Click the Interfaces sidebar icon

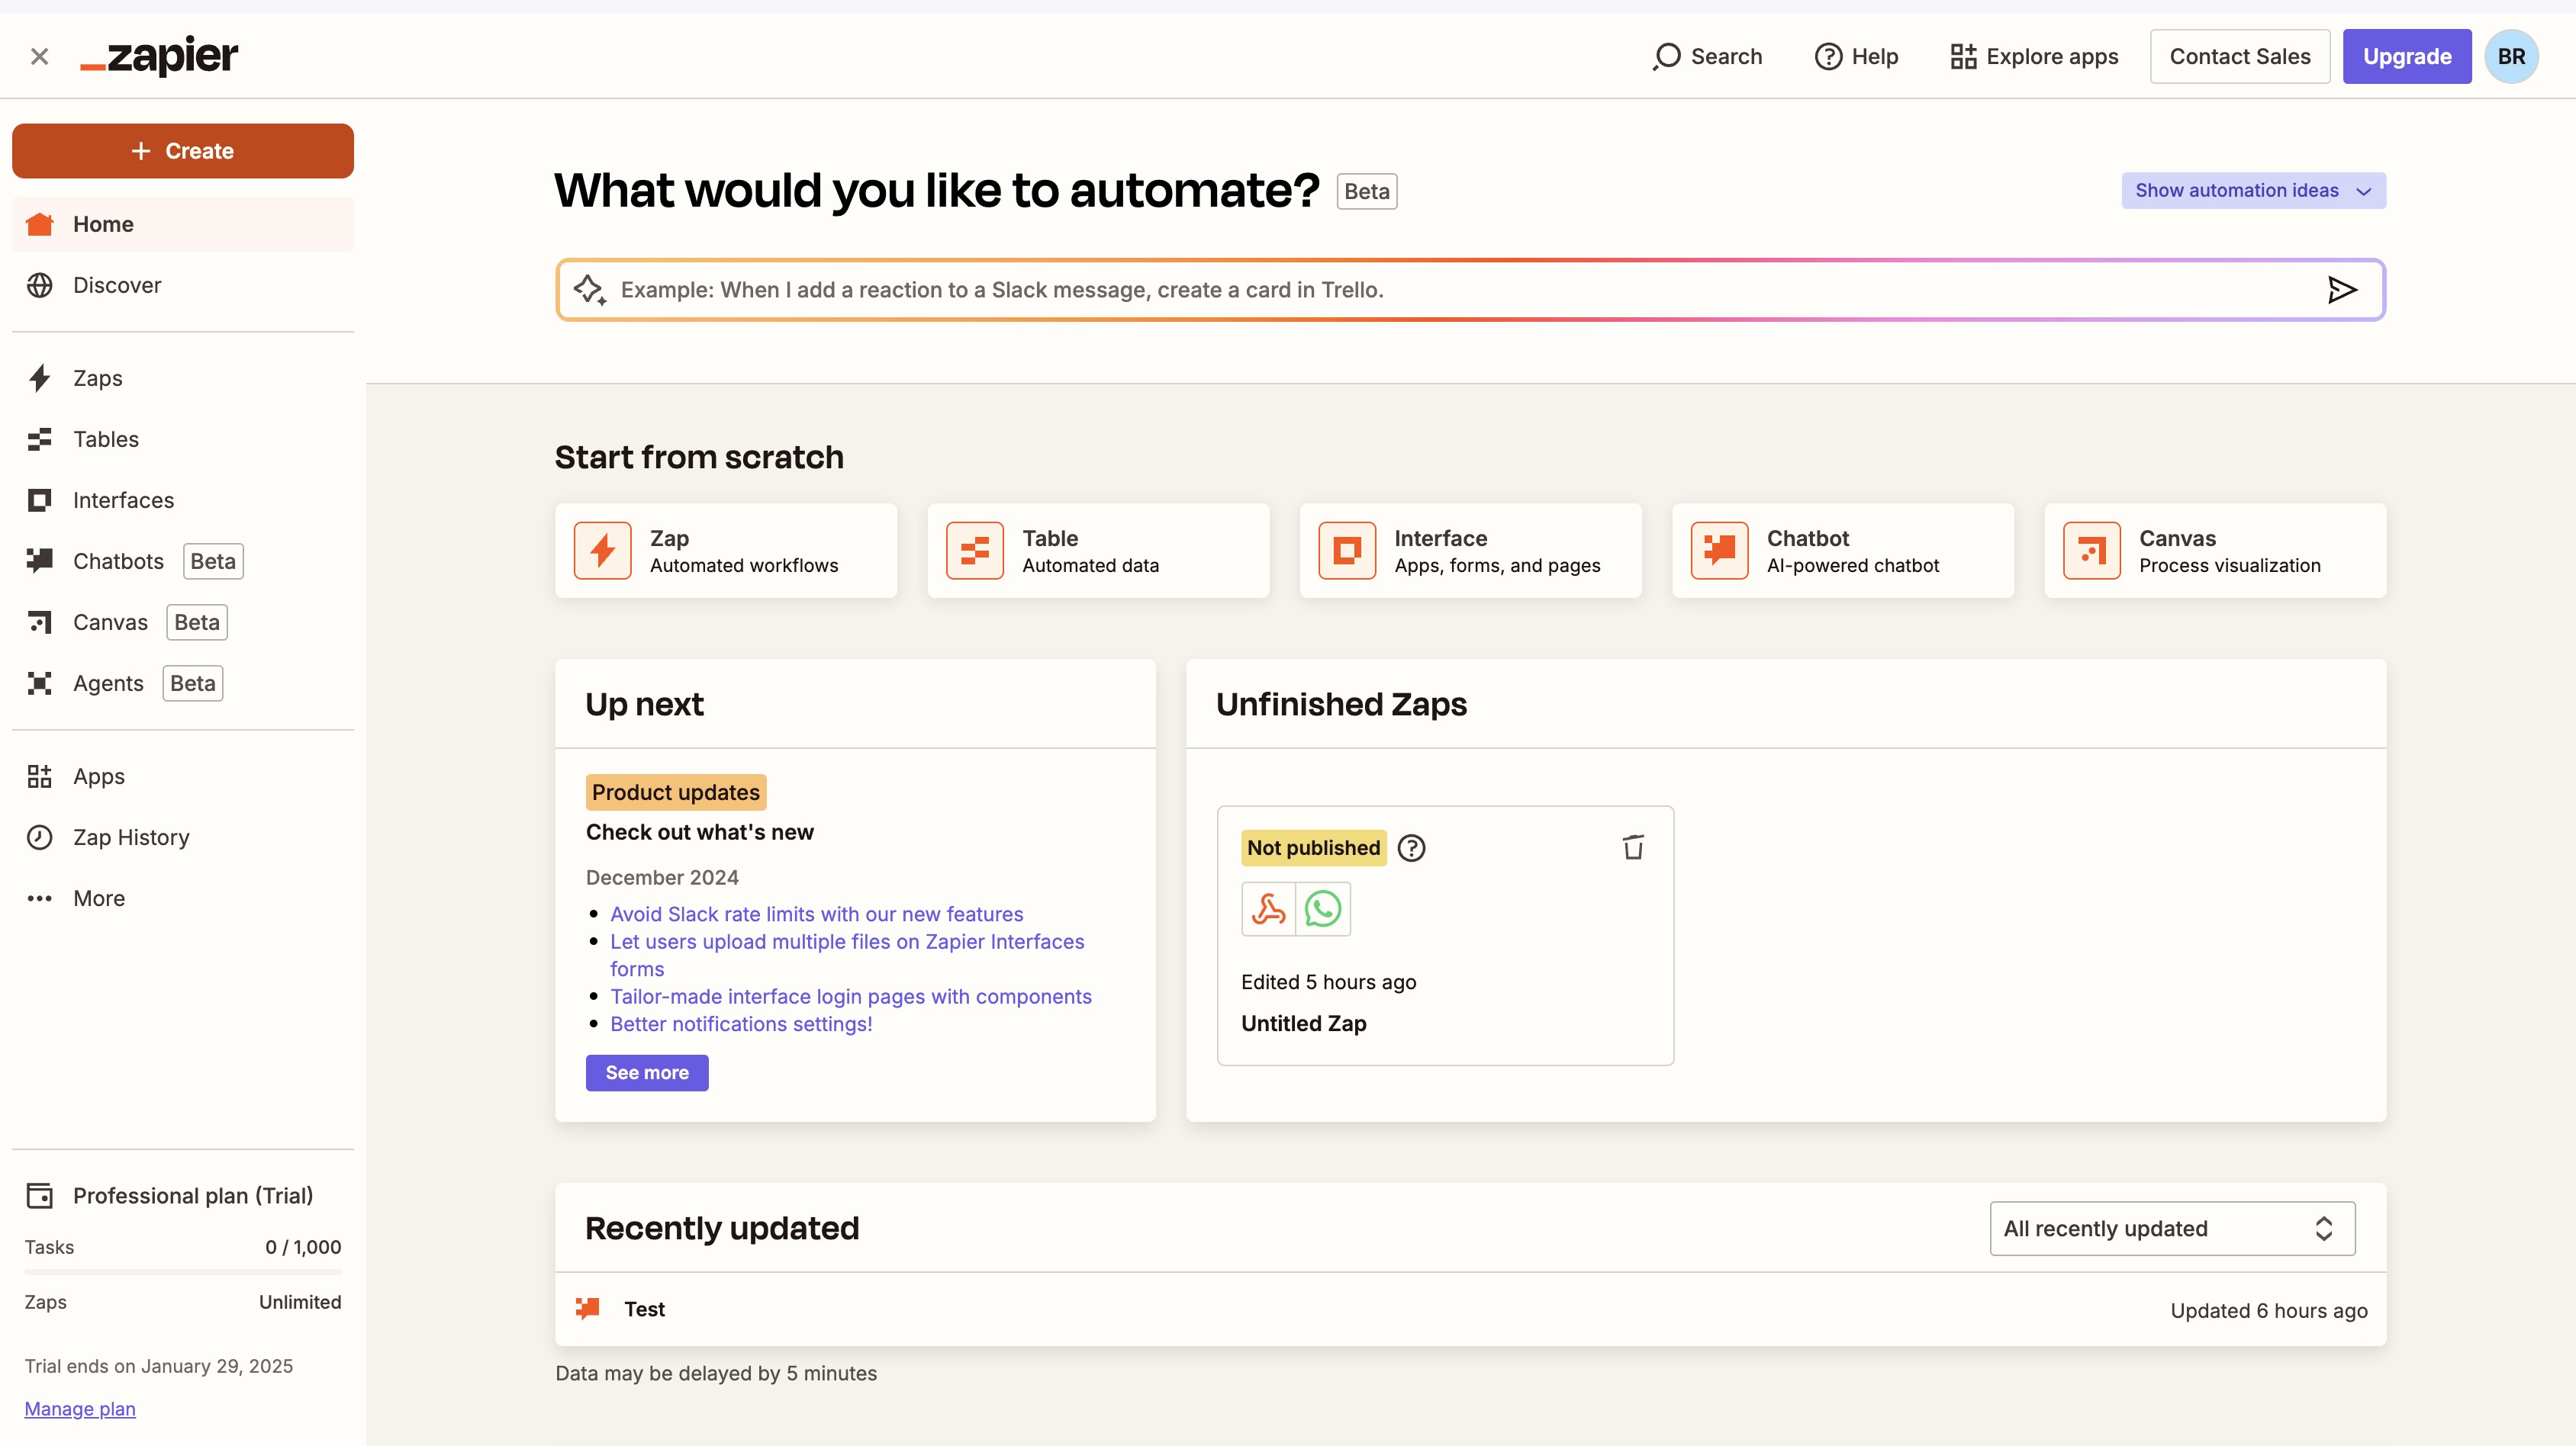tap(39, 500)
